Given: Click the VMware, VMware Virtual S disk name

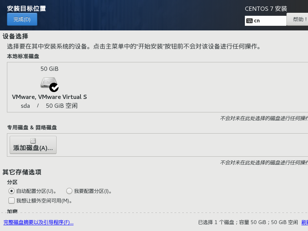Looking at the screenshot, I should pos(49,97).
